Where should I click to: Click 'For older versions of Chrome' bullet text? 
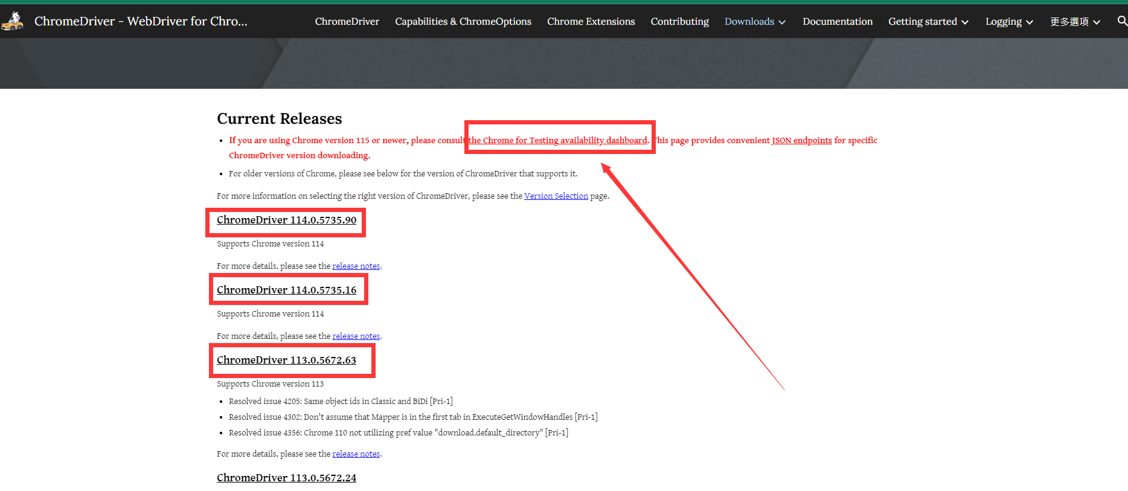[403, 173]
